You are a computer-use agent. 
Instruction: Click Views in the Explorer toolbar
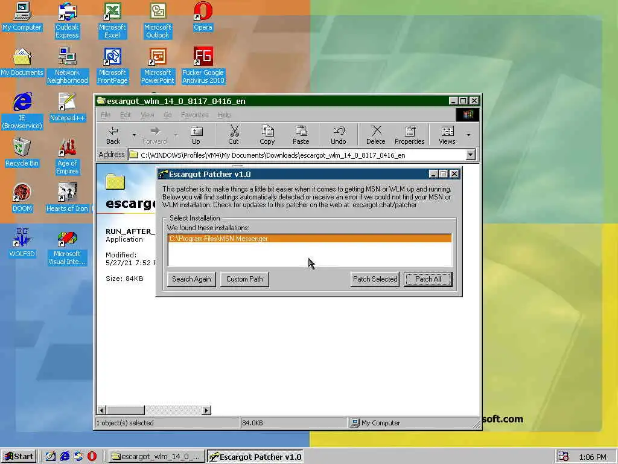pos(447,135)
